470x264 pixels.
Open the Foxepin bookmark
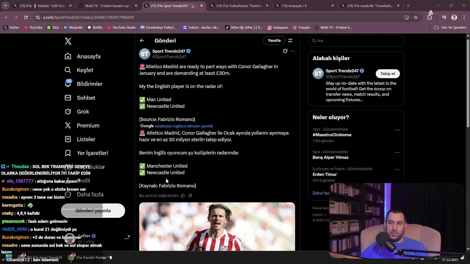coord(301,27)
